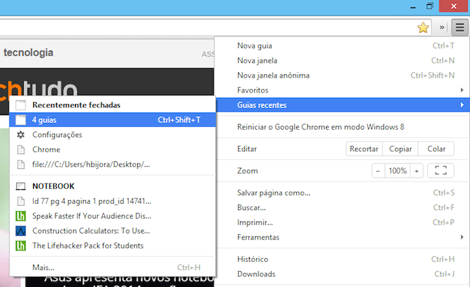
Task: Open The Lifehacker Pack for Students tab
Action: [112, 246]
